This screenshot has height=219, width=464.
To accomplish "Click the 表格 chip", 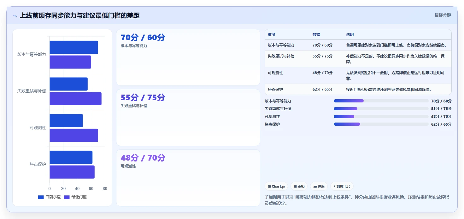I will (299, 186).
